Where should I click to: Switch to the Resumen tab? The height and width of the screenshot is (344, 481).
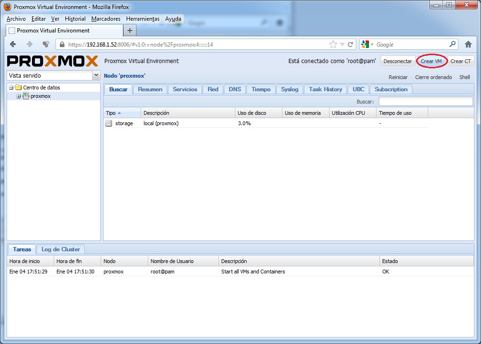(x=150, y=89)
